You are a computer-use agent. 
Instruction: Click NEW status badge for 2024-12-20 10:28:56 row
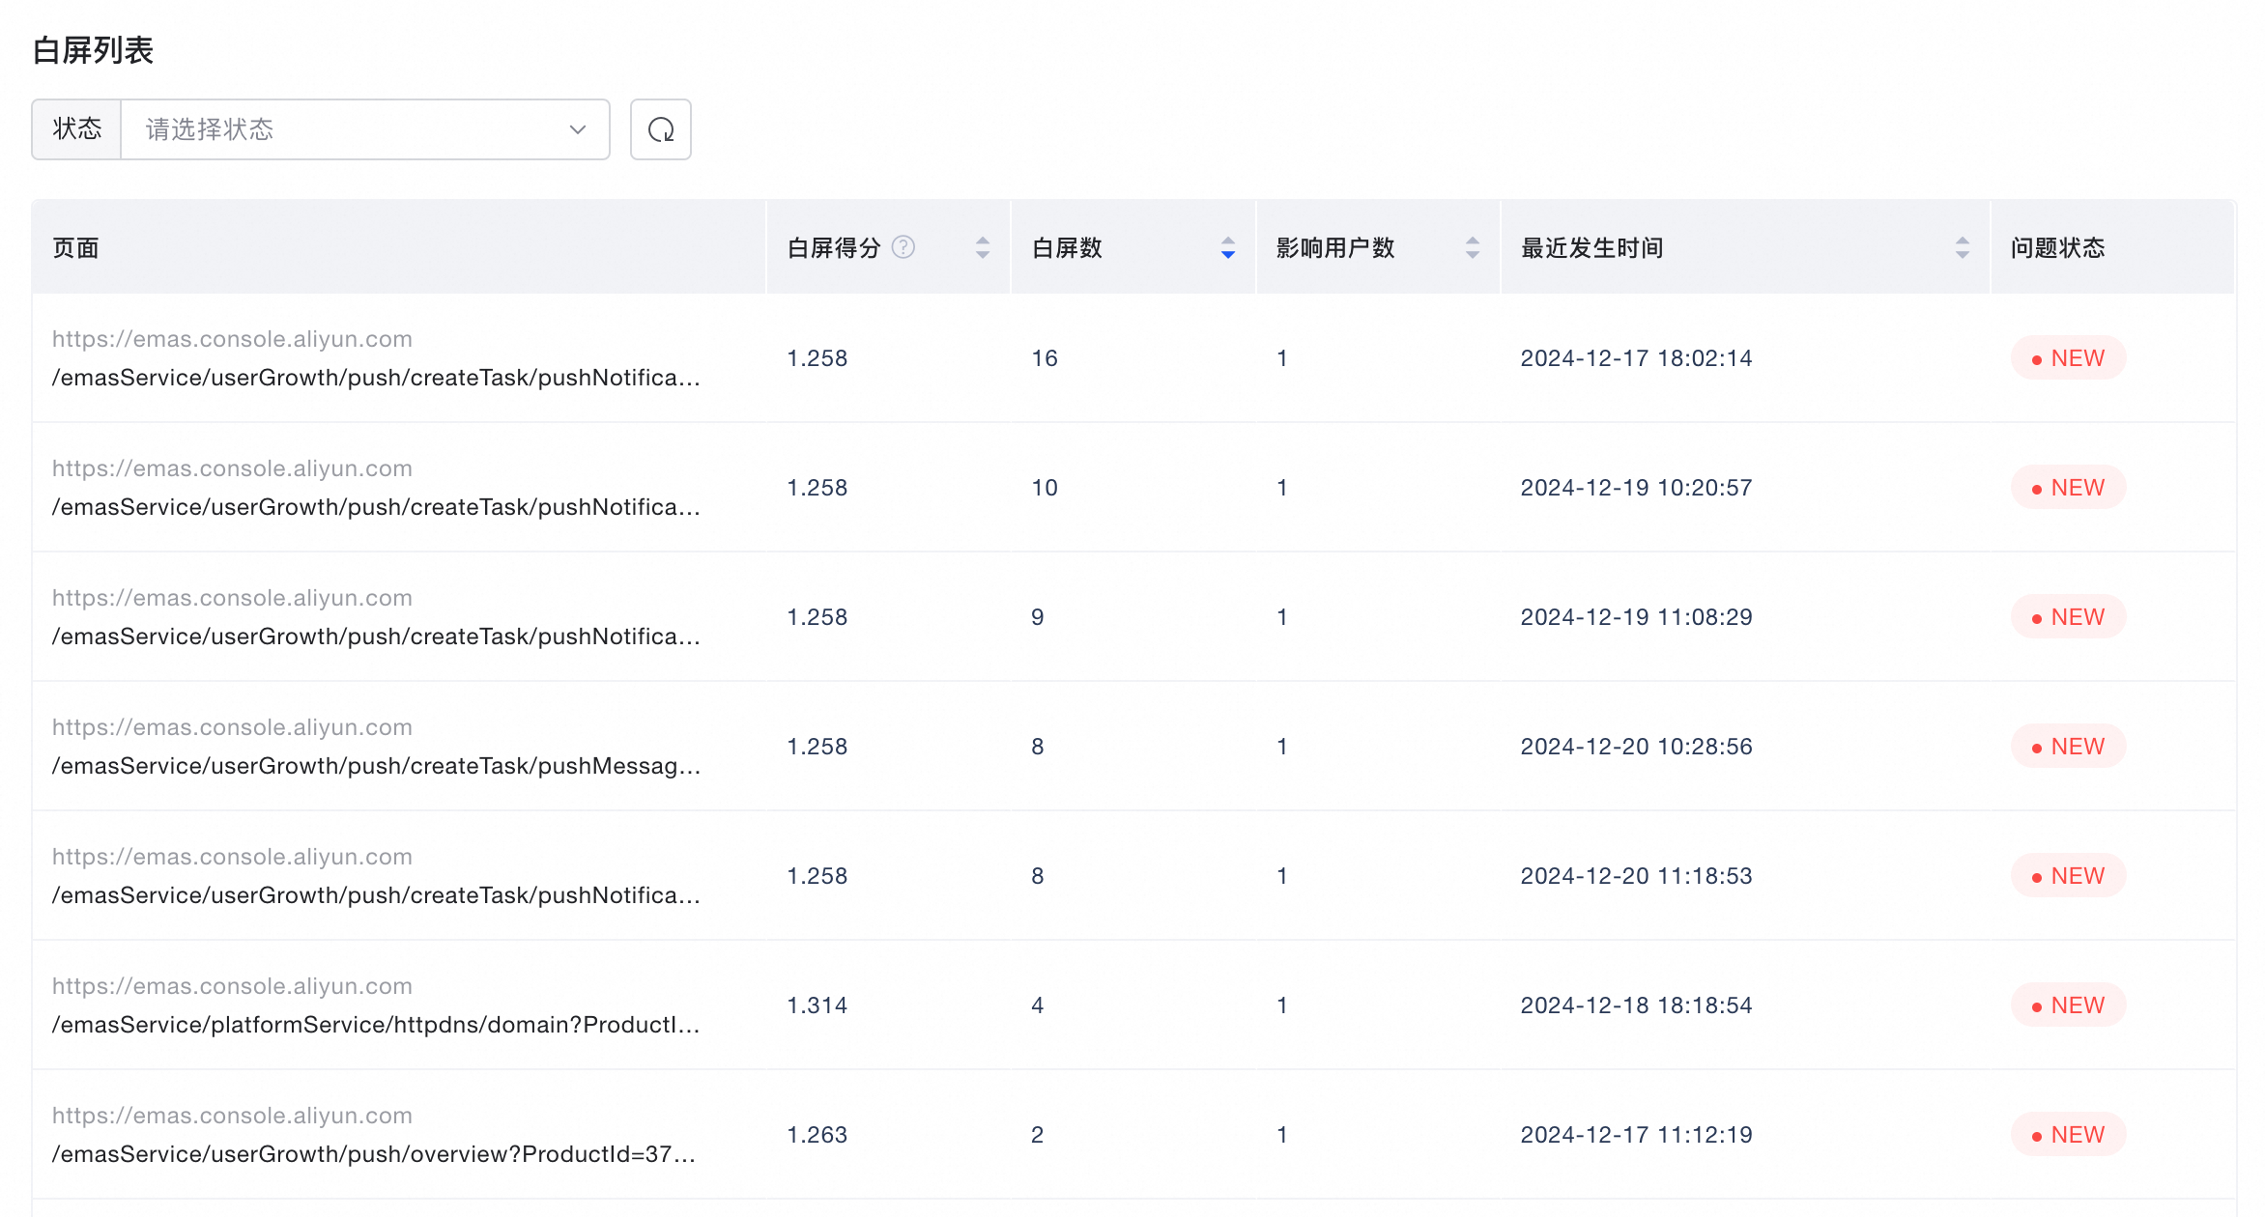[x=2068, y=747]
